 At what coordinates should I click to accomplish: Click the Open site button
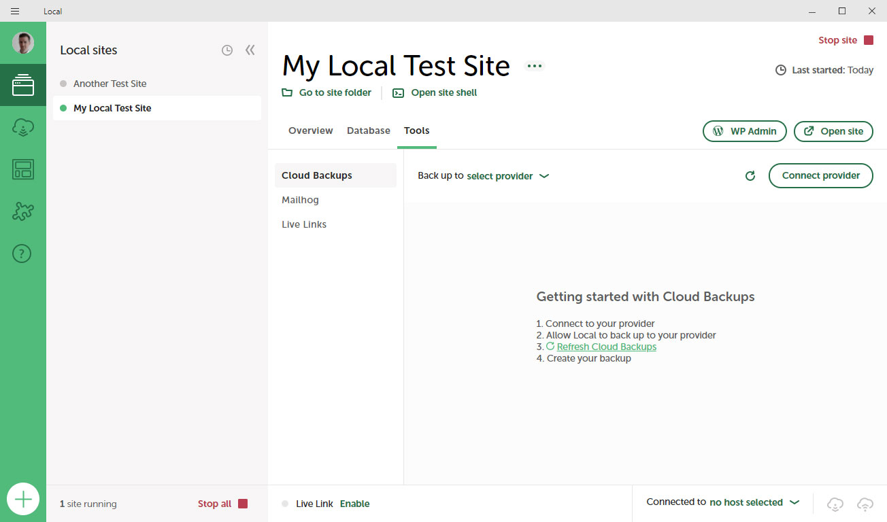tap(833, 131)
